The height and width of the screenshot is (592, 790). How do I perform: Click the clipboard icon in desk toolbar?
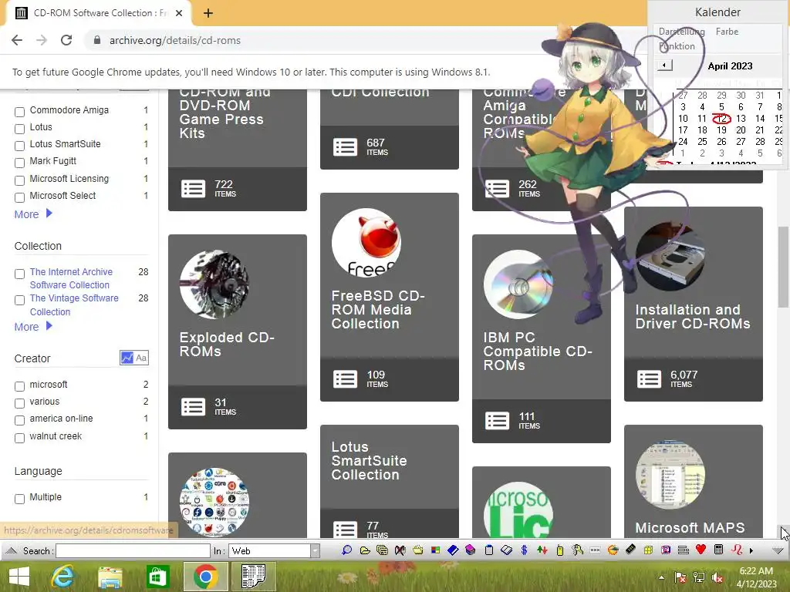488,550
